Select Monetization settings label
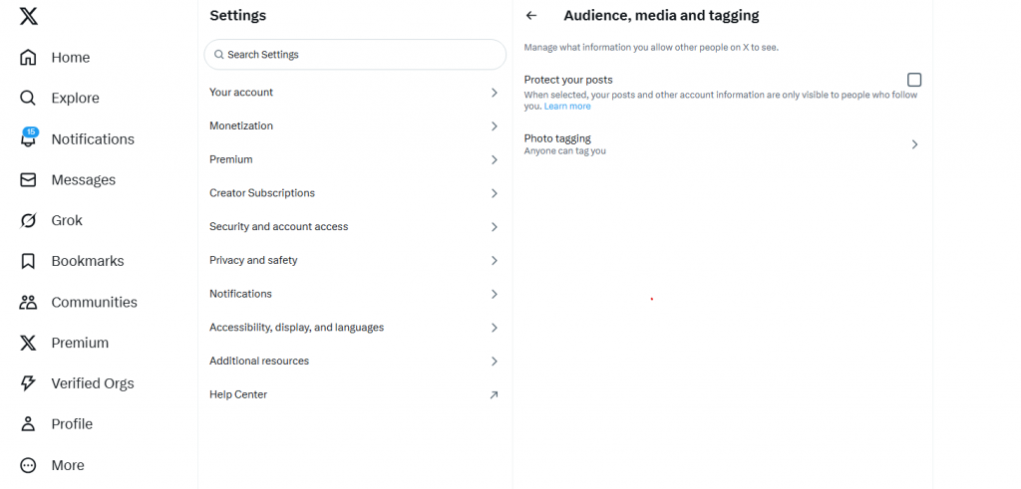 click(x=241, y=125)
